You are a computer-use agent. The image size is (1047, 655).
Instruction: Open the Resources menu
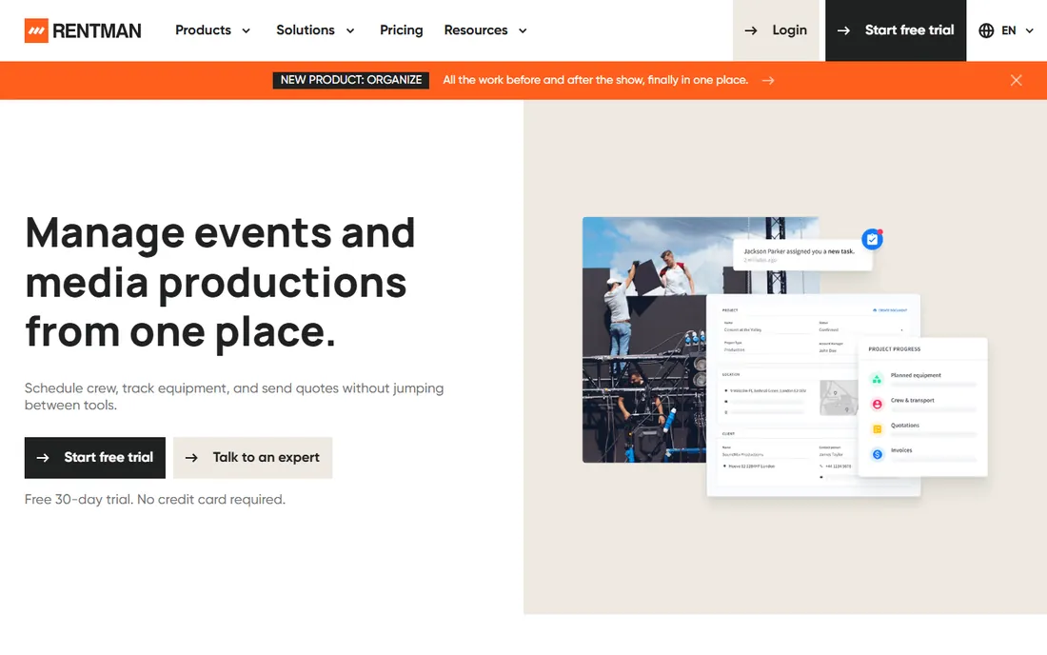coord(475,30)
